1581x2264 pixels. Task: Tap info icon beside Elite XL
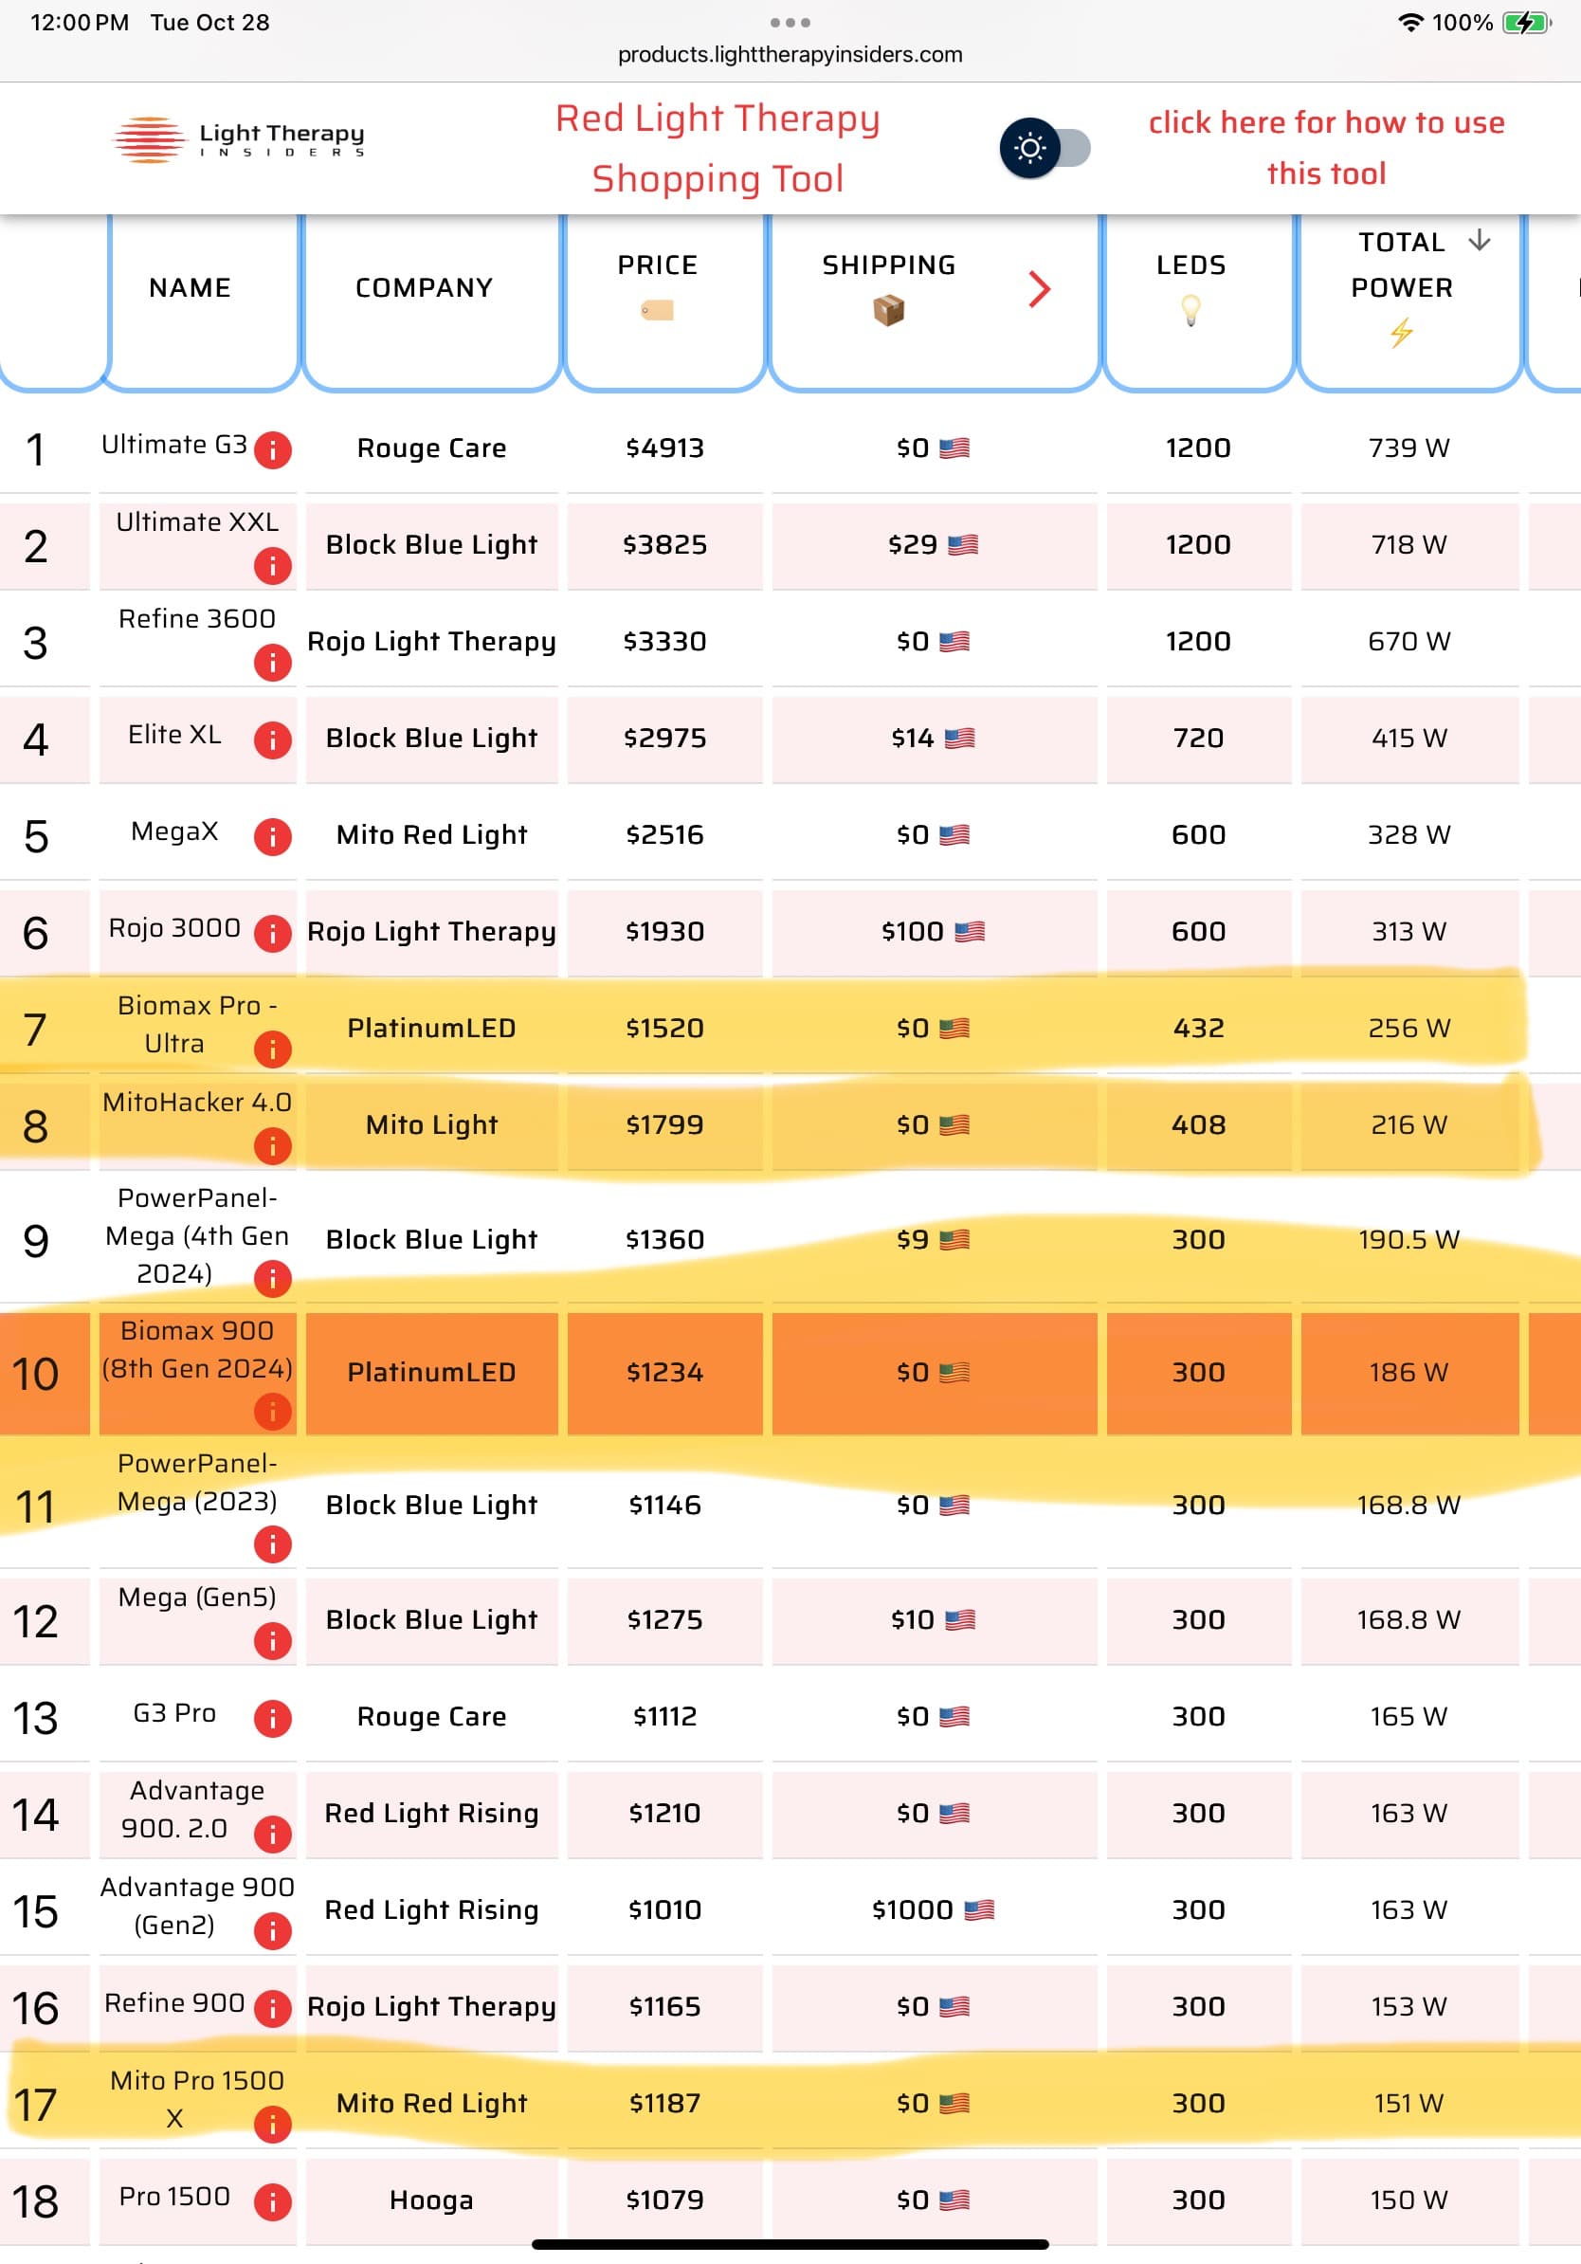(x=272, y=739)
